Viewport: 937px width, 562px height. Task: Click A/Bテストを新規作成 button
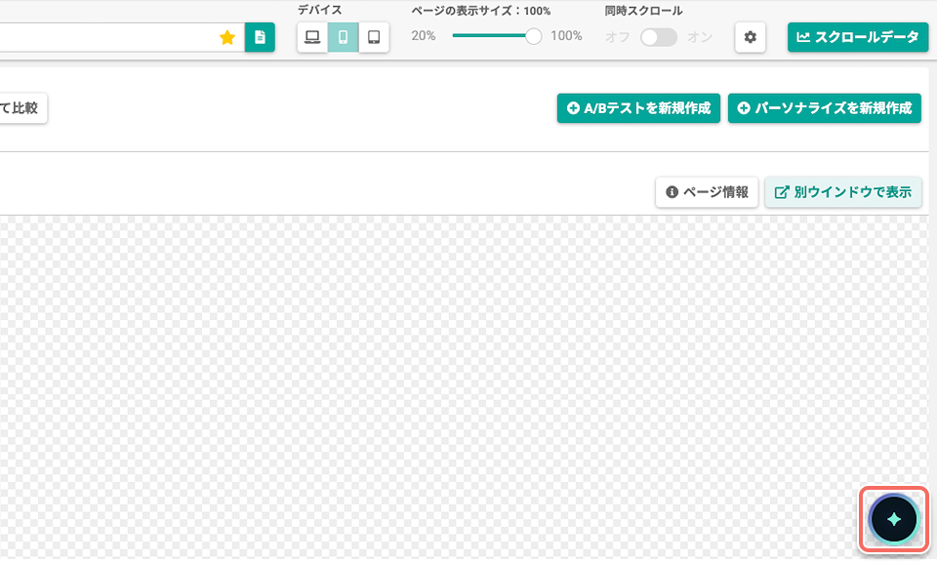tap(638, 108)
